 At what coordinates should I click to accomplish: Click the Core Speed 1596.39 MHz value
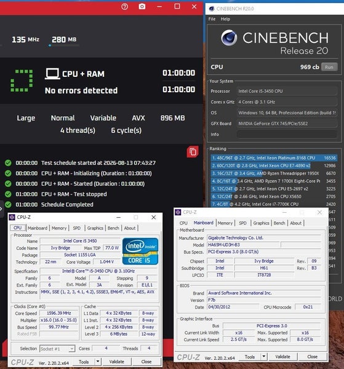(58, 313)
